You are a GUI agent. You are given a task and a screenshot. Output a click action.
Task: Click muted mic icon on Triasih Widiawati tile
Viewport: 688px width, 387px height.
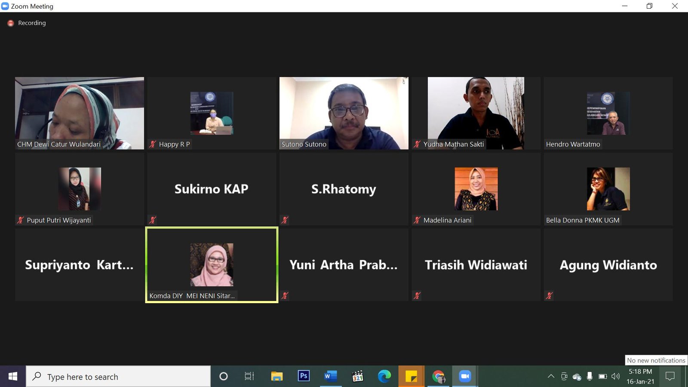pos(417,296)
